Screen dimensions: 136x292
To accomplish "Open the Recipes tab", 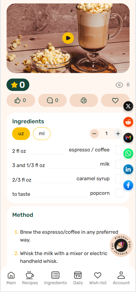I will pos(30,278).
